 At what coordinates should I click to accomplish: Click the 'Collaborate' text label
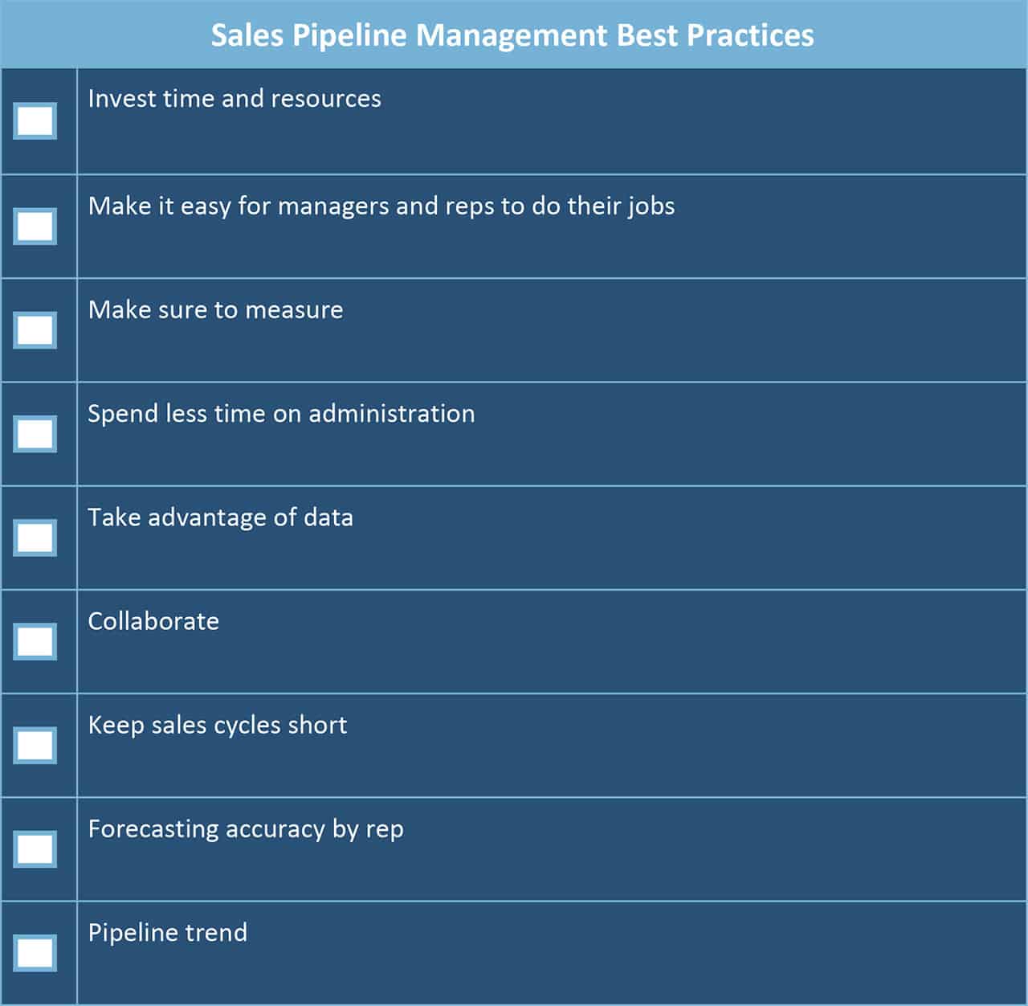click(153, 621)
